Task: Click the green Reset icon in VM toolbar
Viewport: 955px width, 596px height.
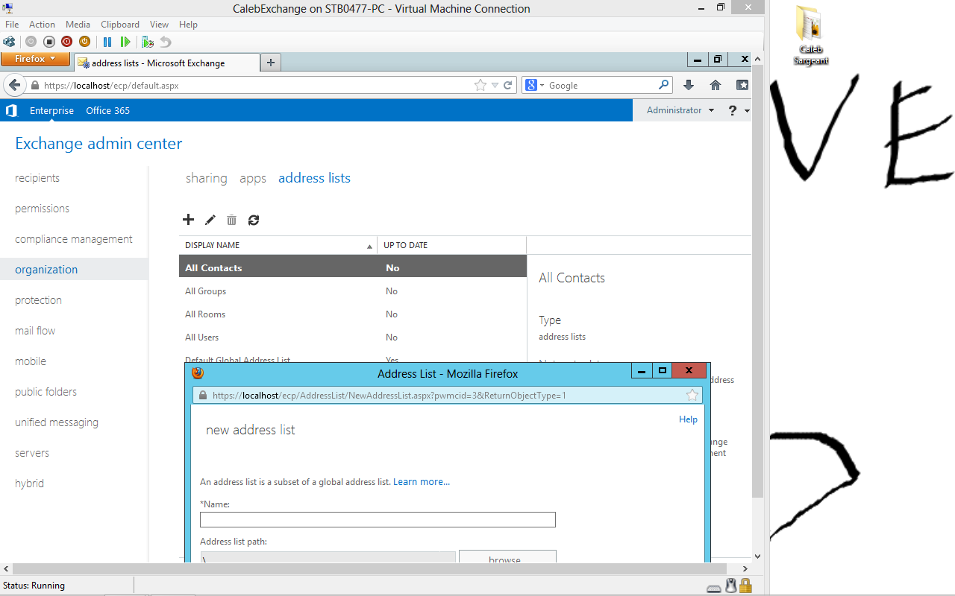Action: click(x=125, y=42)
